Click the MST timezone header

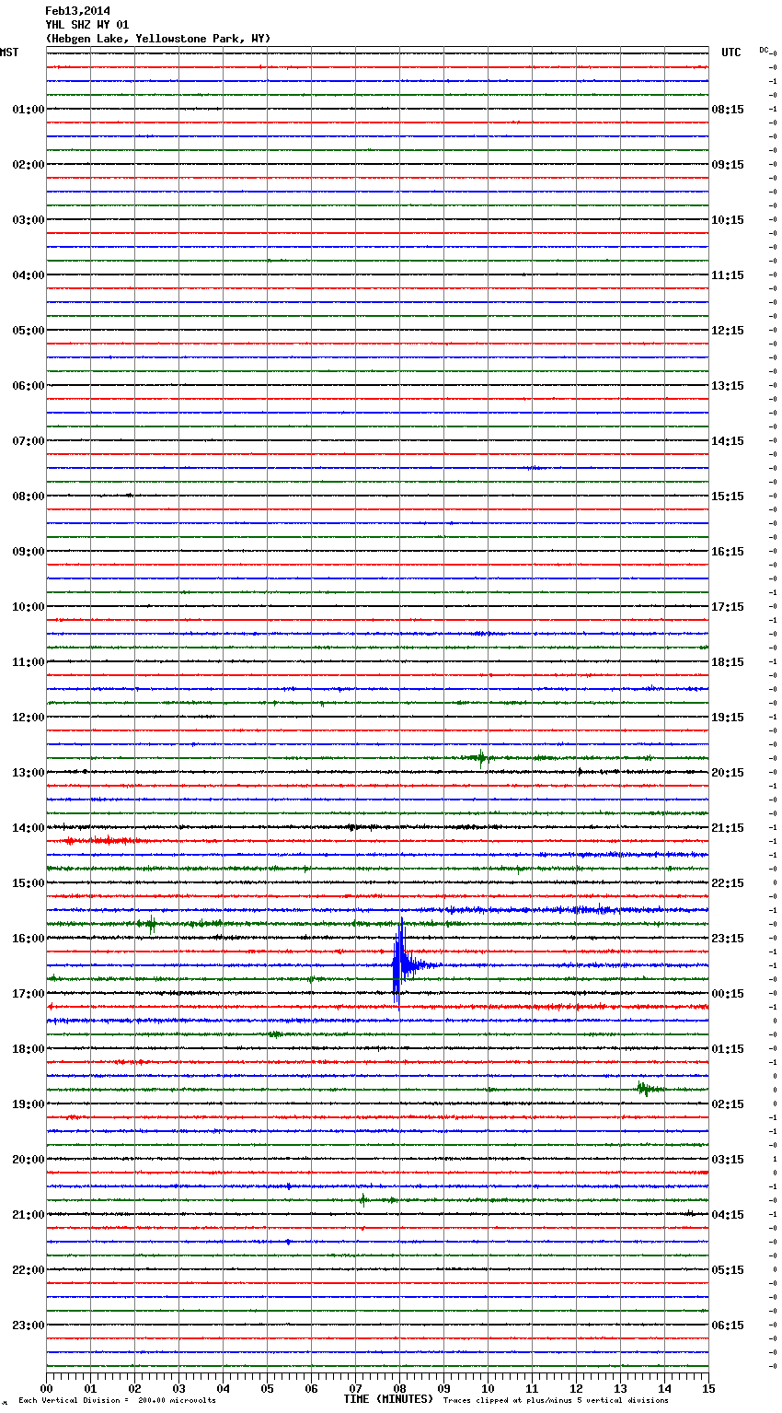(x=9, y=53)
